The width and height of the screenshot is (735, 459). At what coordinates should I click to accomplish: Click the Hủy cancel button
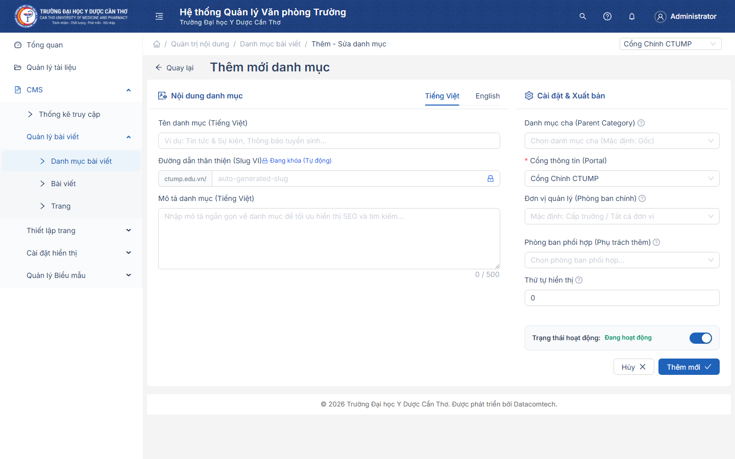[x=633, y=367]
